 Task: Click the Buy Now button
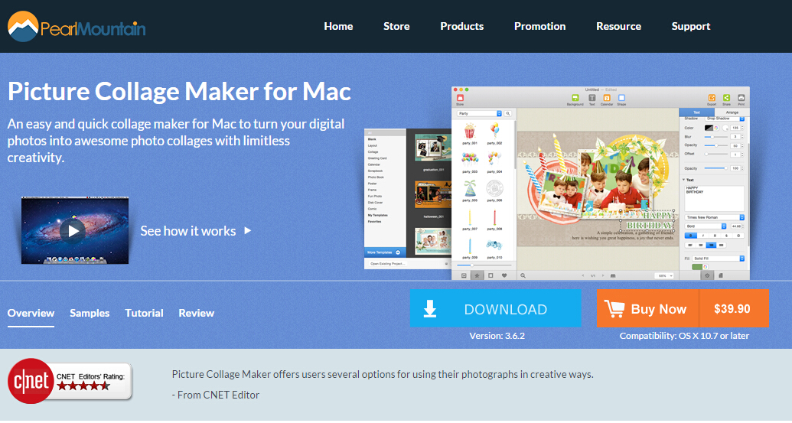pos(647,308)
